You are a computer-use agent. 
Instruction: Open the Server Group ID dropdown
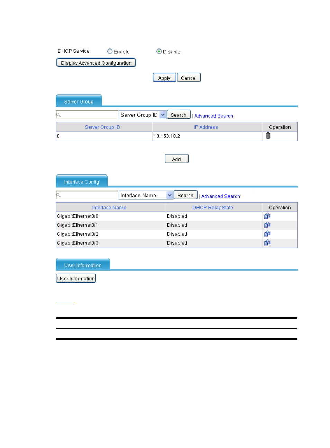click(163, 115)
